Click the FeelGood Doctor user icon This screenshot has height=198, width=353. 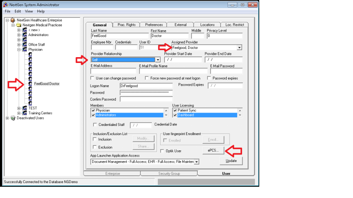(x=30, y=84)
